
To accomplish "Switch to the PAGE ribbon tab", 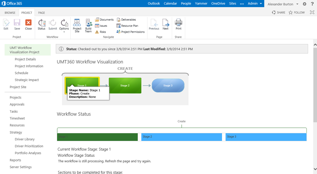I will 41,13.
